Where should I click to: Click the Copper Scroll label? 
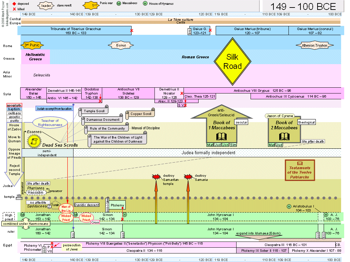point(141,114)
